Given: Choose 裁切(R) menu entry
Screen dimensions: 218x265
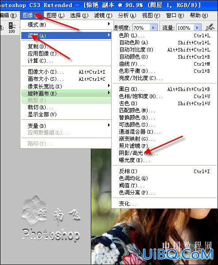Looking at the screenshot, I should [66, 107].
